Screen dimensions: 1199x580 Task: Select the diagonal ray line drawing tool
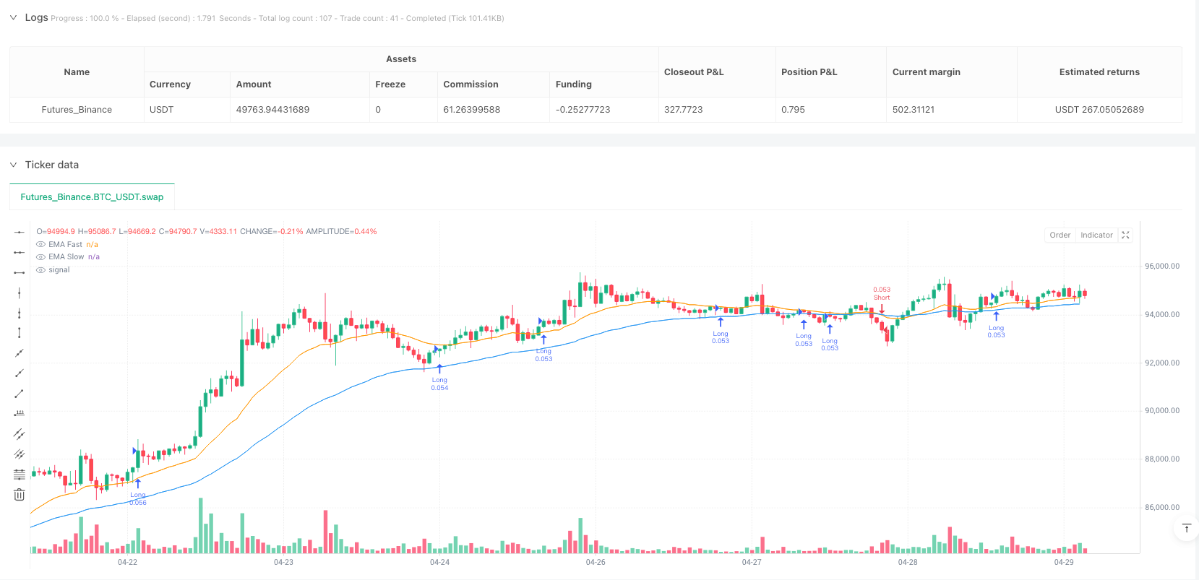coord(20,373)
